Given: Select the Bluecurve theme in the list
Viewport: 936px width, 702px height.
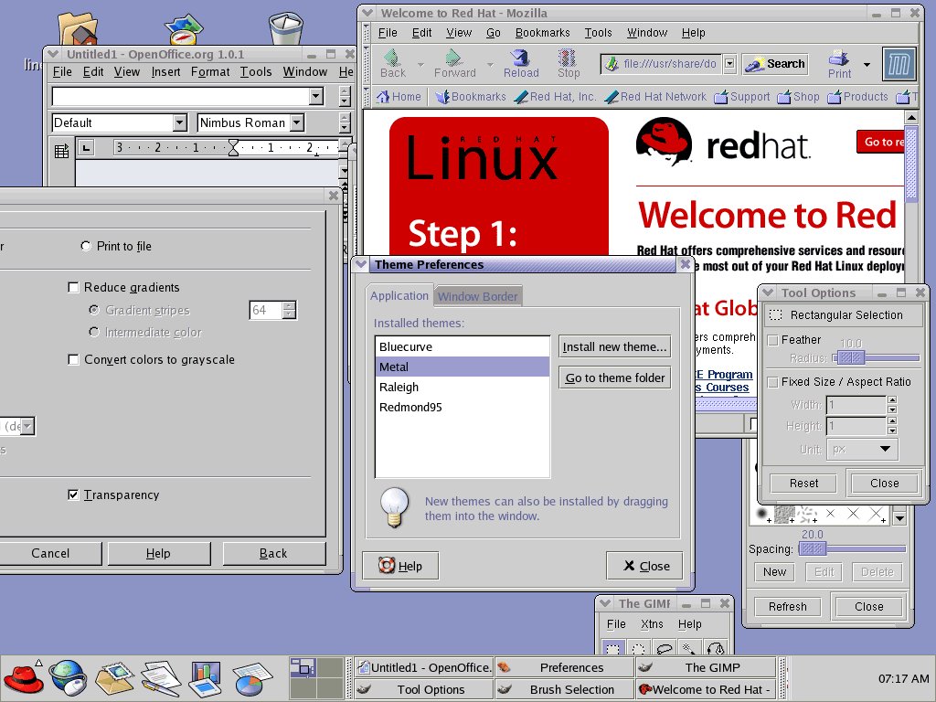Looking at the screenshot, I should 462,346.
